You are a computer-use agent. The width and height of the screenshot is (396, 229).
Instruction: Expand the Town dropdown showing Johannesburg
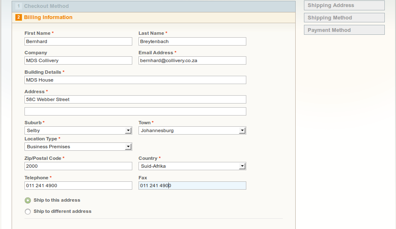coord(192,130)
